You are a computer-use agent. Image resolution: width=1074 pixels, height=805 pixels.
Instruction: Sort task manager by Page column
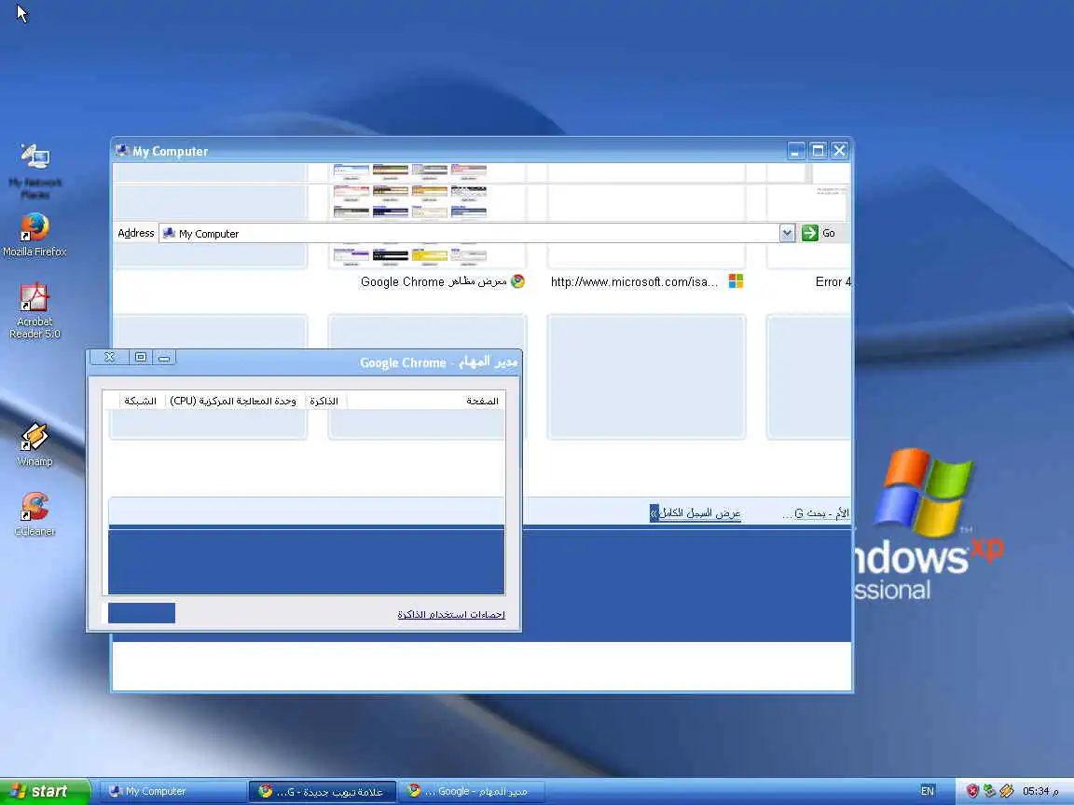point(482,402)
